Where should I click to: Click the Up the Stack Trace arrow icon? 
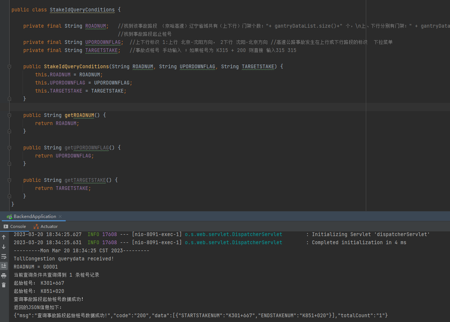pos(4,237)
